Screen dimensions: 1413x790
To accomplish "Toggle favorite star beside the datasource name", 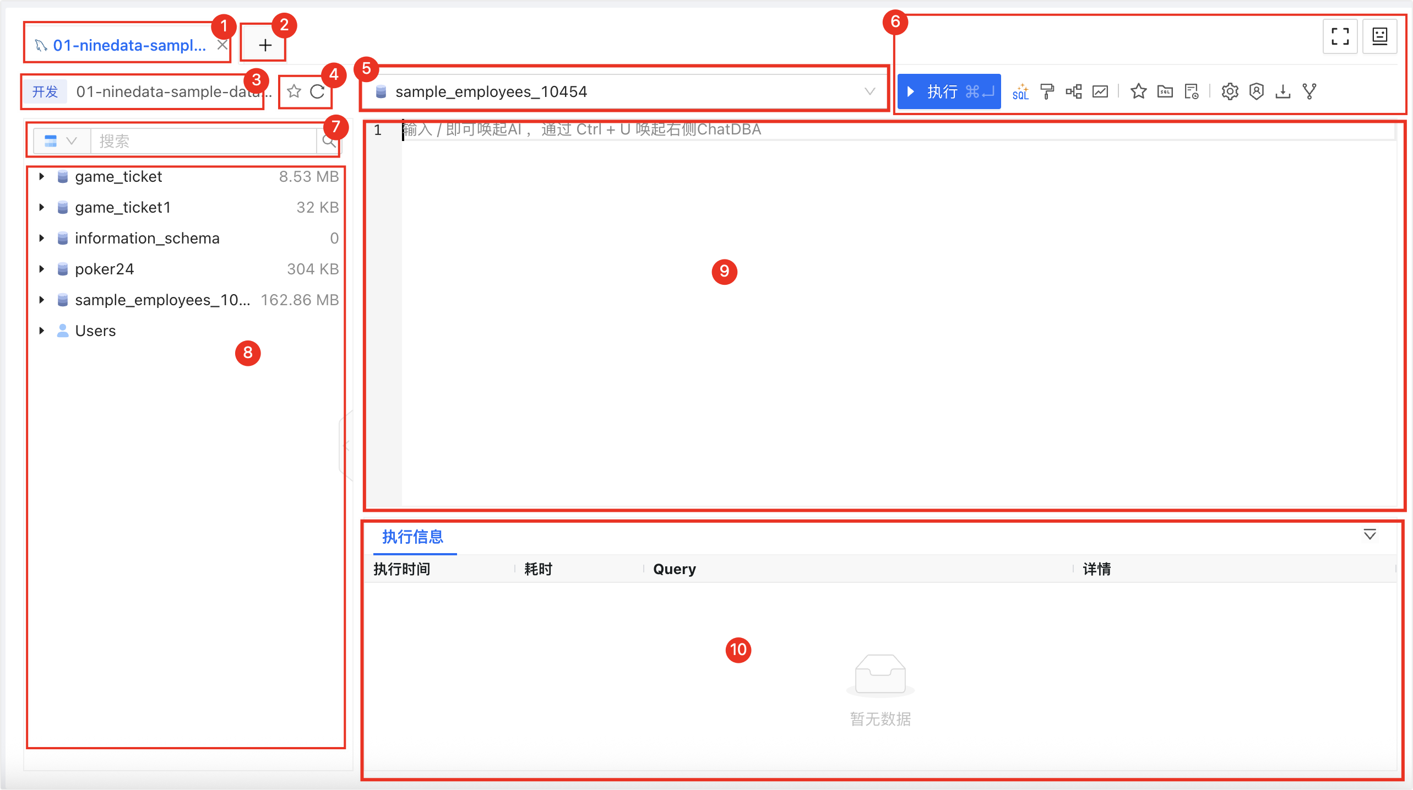I will click(x=294, y=91).
